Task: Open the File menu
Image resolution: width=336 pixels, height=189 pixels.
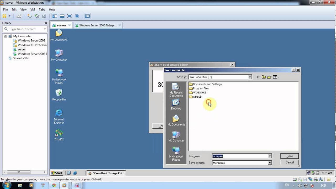Action: tap(5, 9)
